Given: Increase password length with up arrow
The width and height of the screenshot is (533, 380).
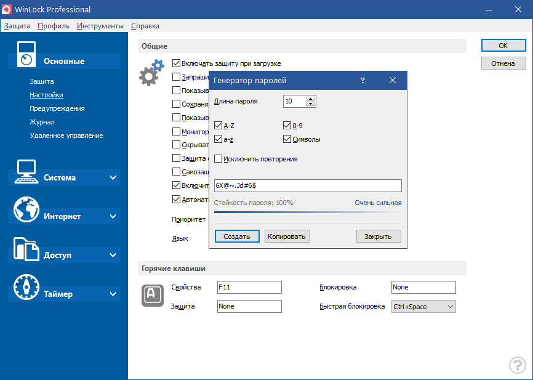Looking at the screenshot, I should tap(311, 99).
